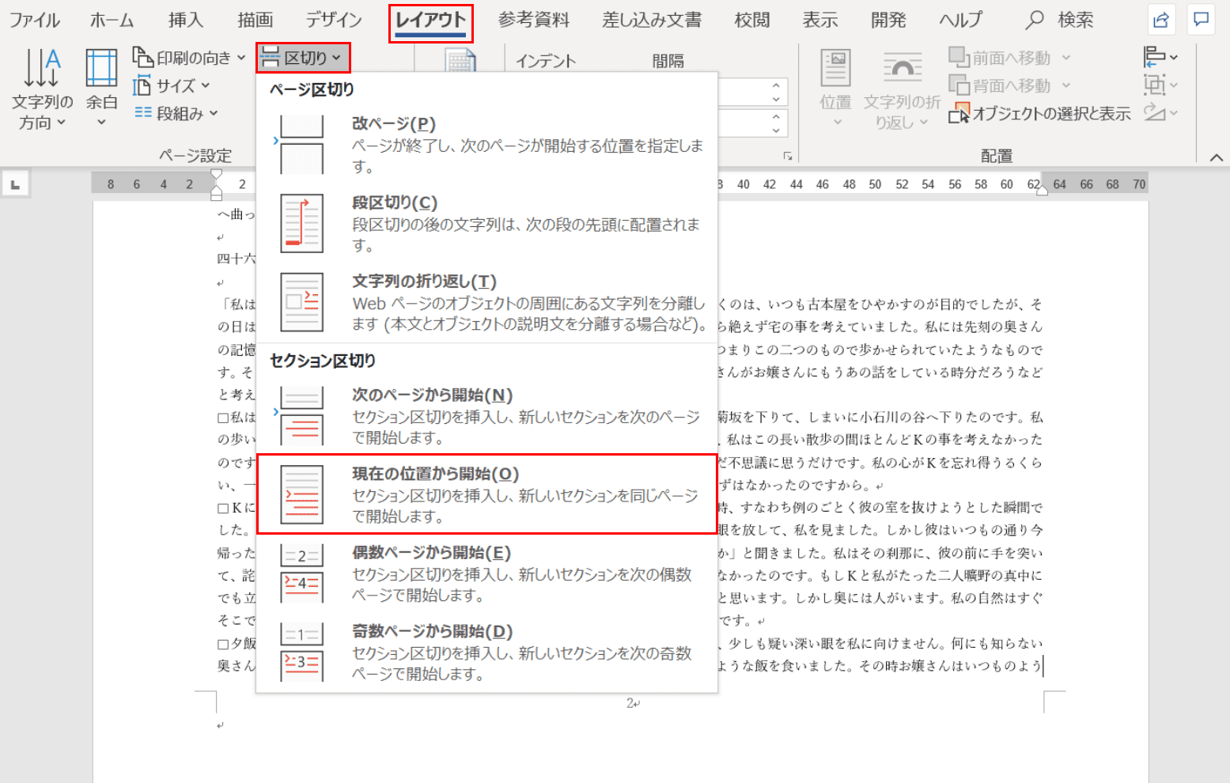This screenshot has height=783, width=1230.
Task: Click the 文字列の折り返し icon
Action: (302, 302)
